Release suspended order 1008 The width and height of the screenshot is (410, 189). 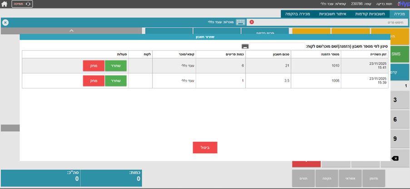(116, 81)
